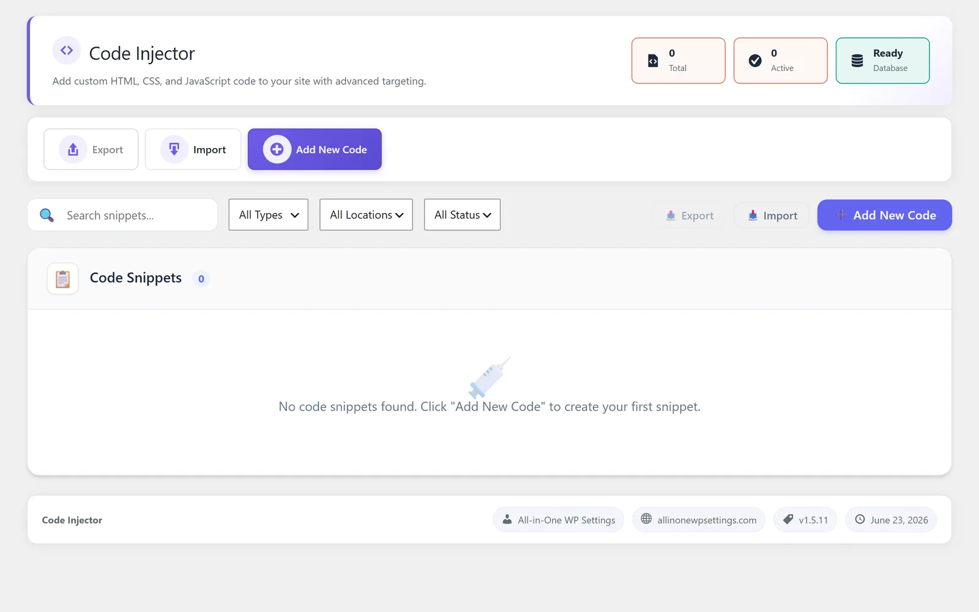Click the globe icon beside allinonewpsettings.com
Image resolution: width=979 pixels, height=612 pixels.
(646, 519)
